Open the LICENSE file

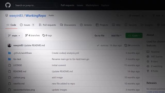coord(18,65)
